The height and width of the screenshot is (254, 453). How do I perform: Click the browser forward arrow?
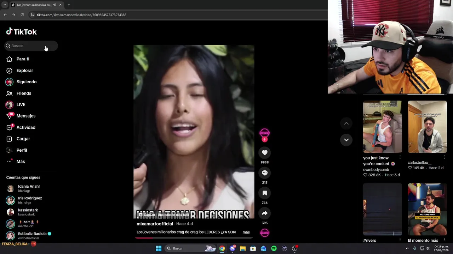[x=13, y=15]
